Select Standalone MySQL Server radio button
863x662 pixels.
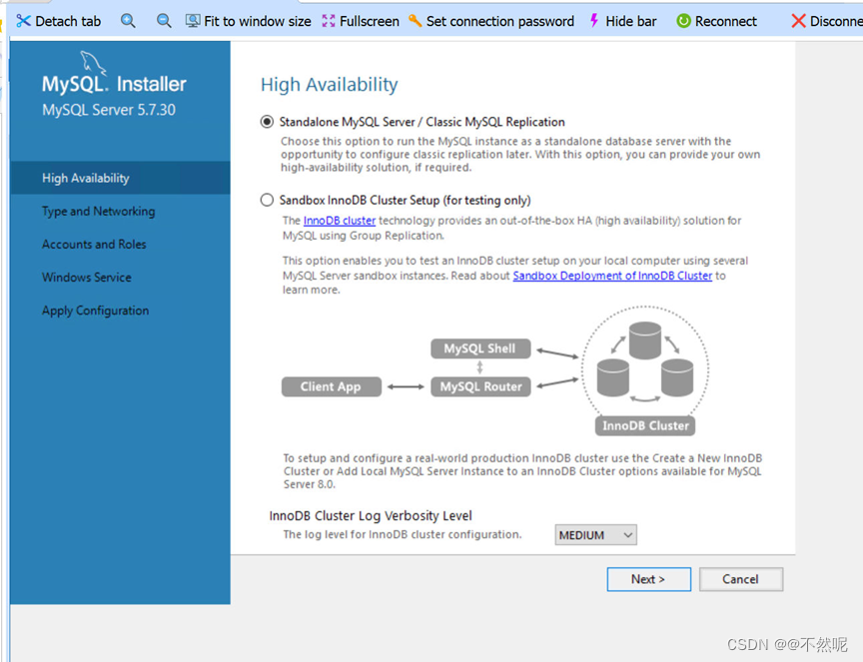click(x=267, y=122)
